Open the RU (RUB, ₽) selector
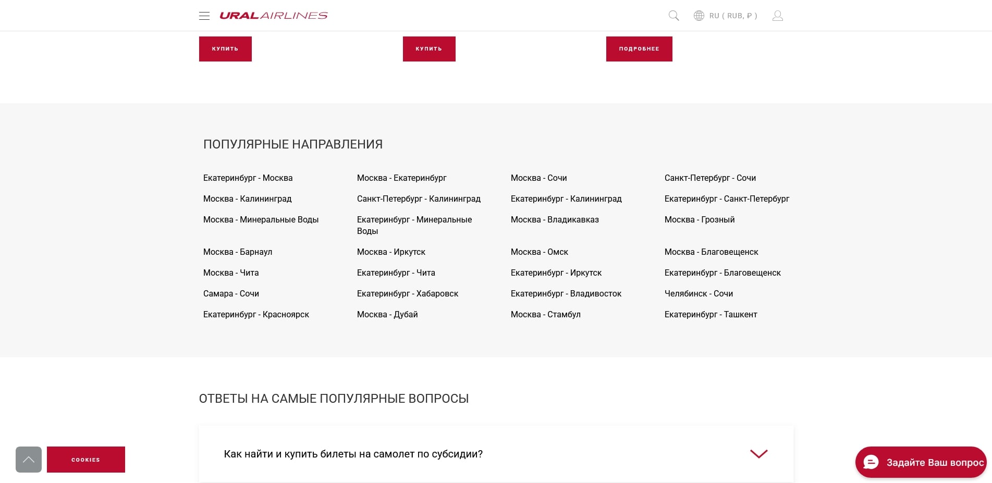 tap(732, 16)
